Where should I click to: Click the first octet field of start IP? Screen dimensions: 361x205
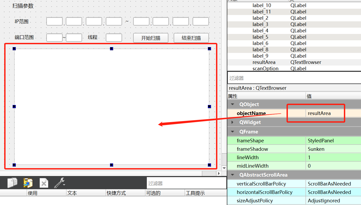point(54,21)
